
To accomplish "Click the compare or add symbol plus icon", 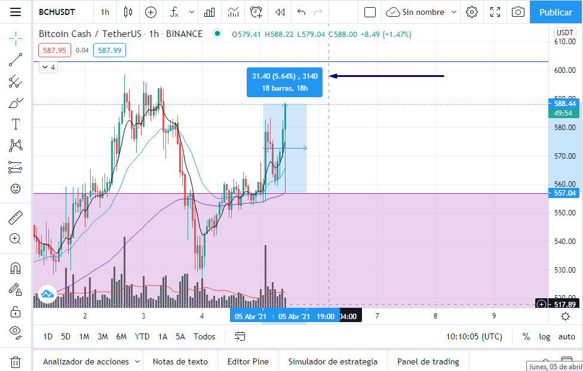I will tap(151, 12).
